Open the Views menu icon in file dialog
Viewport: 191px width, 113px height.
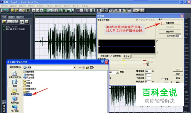[x=92, y=68]
